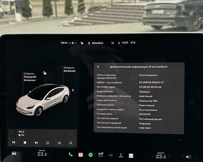The width and height of the screenshot is (203, 162).
Task: Skip to previous radio station
Action: tap(14, 142)
